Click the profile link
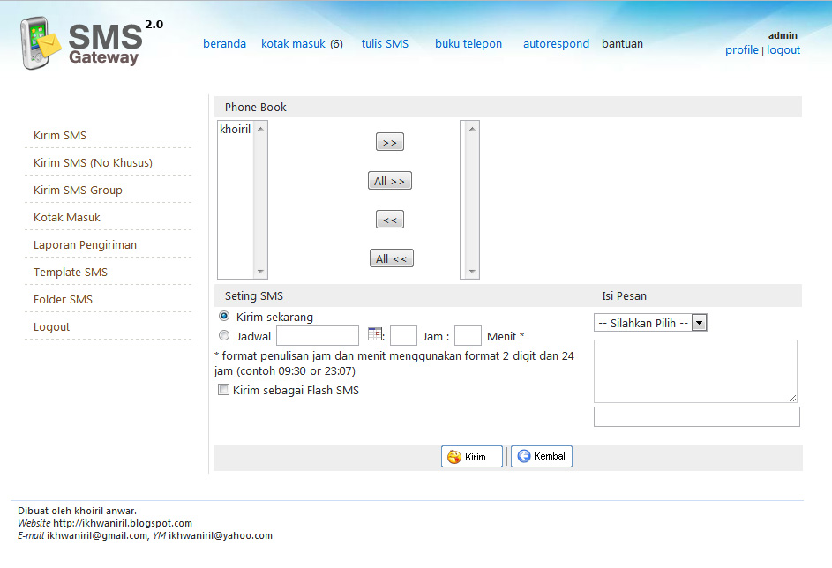Viewport: 832px width, 568px height. coord(741,50)
